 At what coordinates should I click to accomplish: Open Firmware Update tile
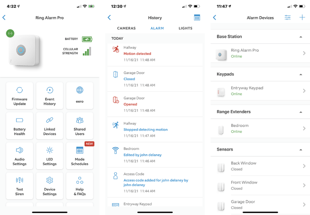(x=19, y=96)
